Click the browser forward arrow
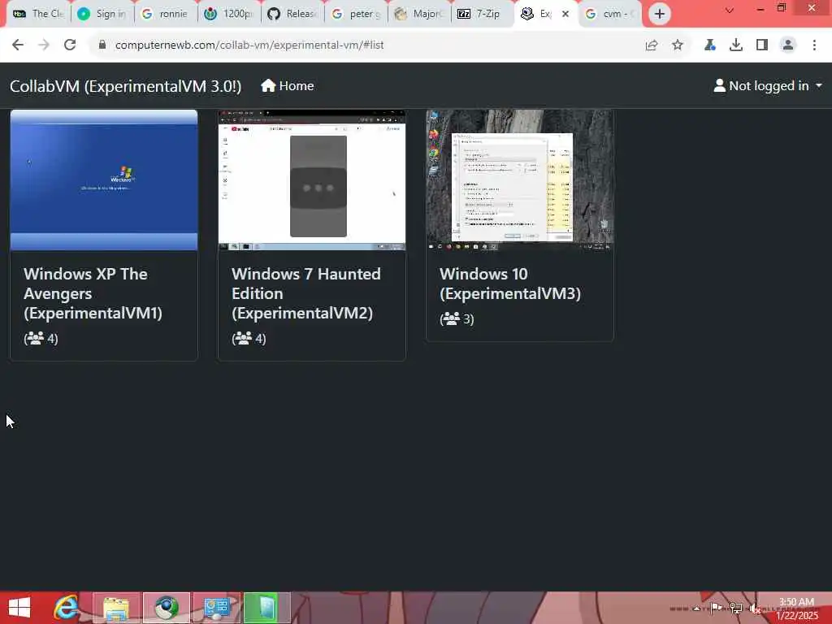Viewport: 832px width, 624px height. (44, 45)
